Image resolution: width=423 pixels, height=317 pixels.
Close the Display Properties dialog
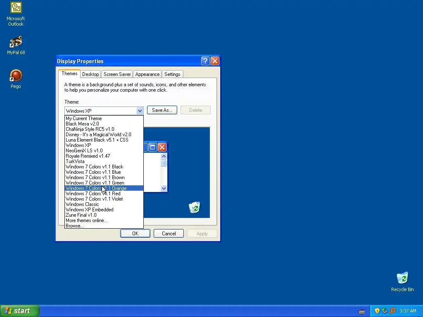[215, 61]
